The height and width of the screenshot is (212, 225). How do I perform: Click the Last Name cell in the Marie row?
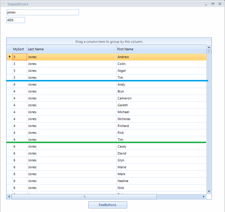(72, 167)
